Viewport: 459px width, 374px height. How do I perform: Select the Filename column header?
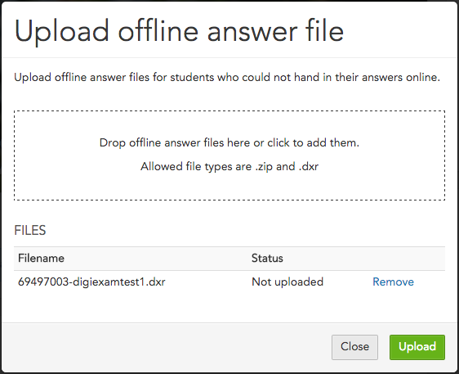tap(41, 258)
